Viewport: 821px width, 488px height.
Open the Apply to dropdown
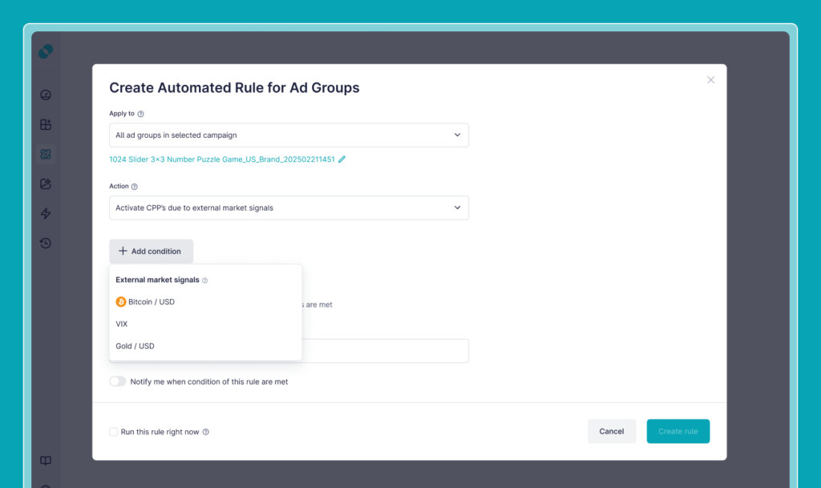(289, 135)
